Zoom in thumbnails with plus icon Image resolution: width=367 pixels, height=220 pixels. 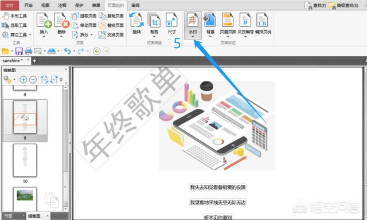coord(23,80)
